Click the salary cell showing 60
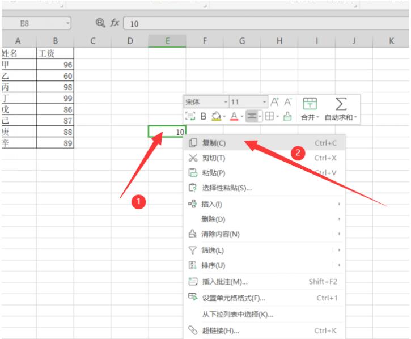 tap(56, 75)
